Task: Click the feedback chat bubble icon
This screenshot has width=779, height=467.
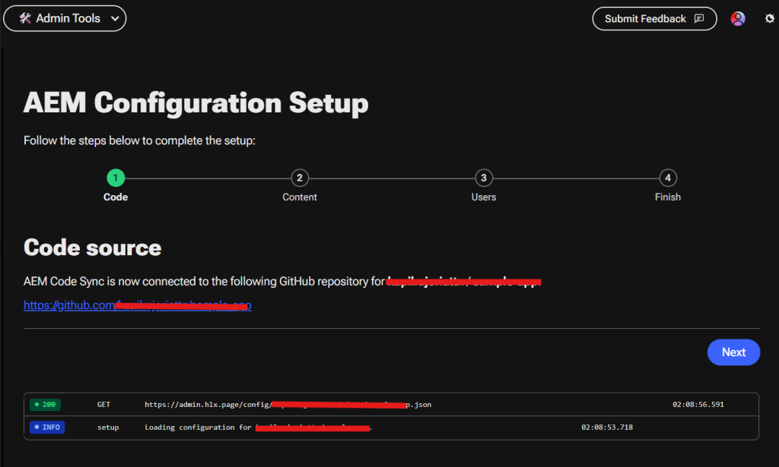Action: (699, 19)
